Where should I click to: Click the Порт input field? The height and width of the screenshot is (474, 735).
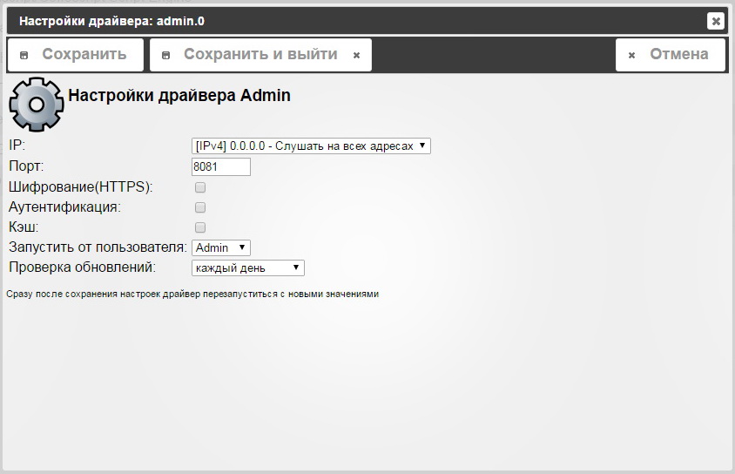[221, 167]
